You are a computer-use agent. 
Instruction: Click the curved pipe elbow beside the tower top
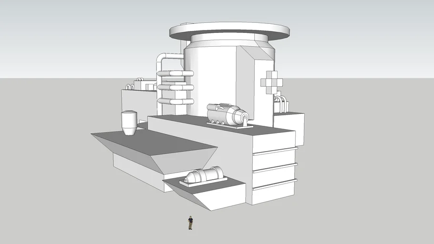click(x=163, y=59)
